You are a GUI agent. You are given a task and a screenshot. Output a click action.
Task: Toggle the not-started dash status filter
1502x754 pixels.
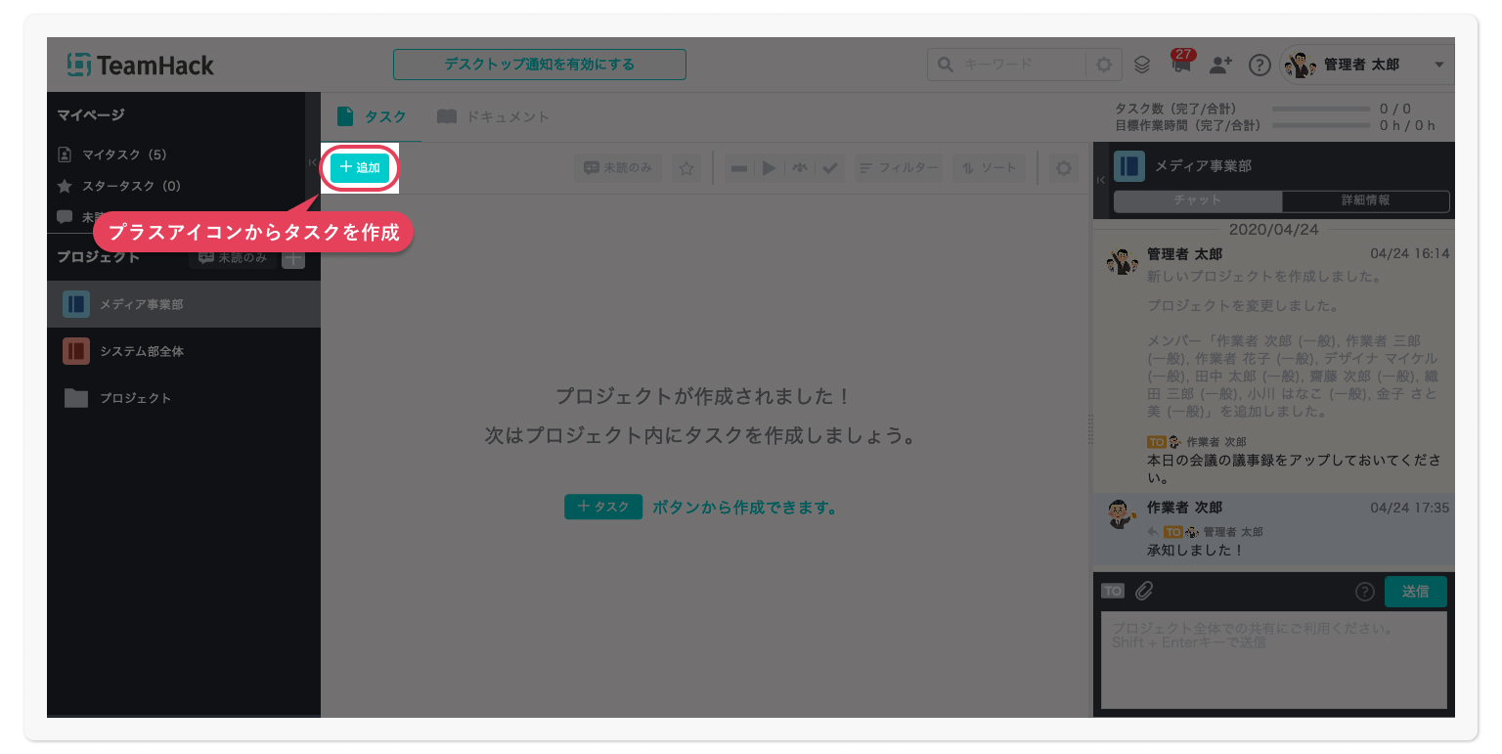pyautogui.click(x=739, y=168)
